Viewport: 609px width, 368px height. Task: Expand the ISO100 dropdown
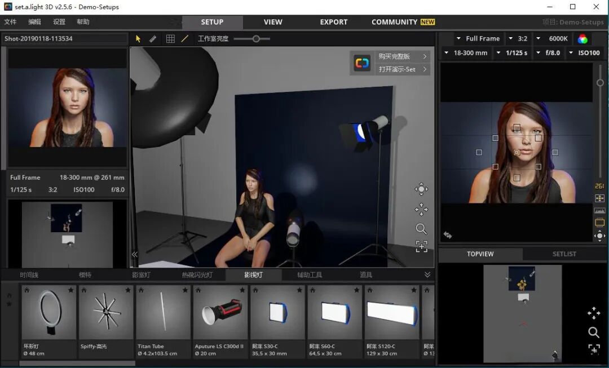(584, 53)
